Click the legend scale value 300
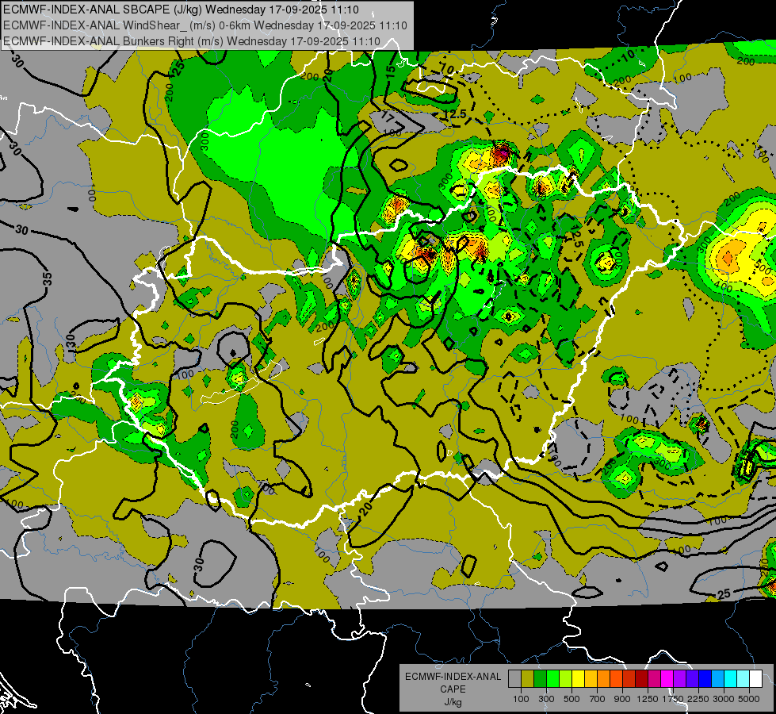The height and width of the screenshot is (714, 776). pyautogui.click(x=546, y=699)
